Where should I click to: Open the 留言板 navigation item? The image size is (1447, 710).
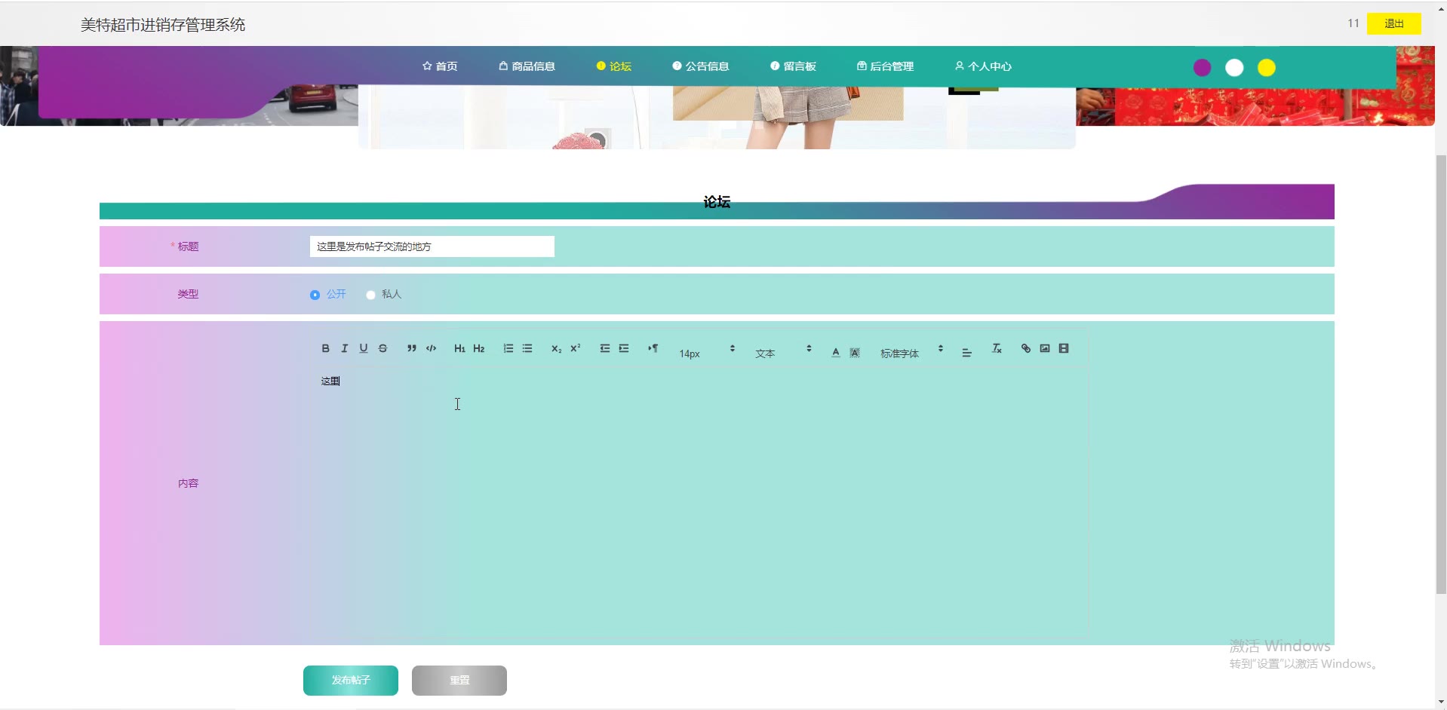(793, 66)
